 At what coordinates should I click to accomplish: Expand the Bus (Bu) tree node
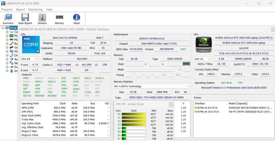pos(7,44)
